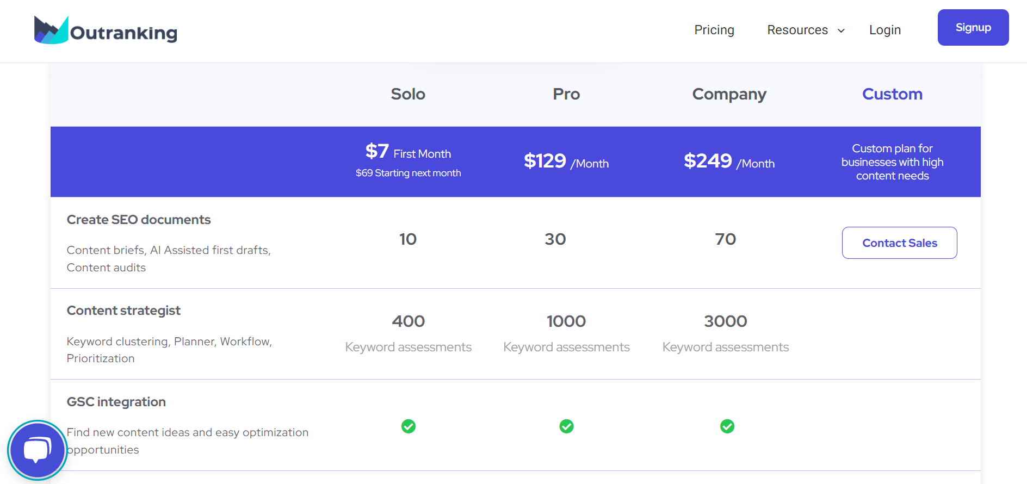The image size is (1027, 484).
Task: Click the Signup button
Action: (x=973, y=27)
